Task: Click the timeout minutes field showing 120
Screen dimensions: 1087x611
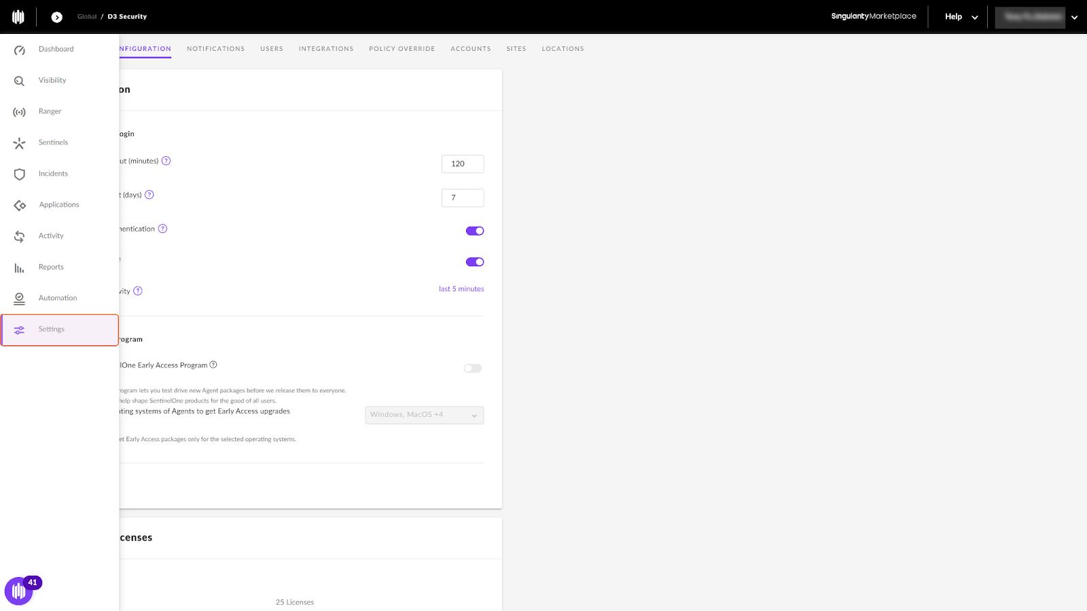Action: click(x=462, y=164)
